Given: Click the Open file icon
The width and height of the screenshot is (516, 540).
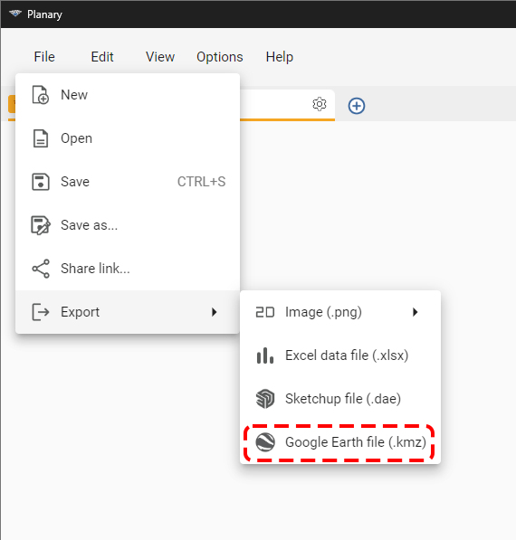Looking at the screenshot, I should click(41, 138).
